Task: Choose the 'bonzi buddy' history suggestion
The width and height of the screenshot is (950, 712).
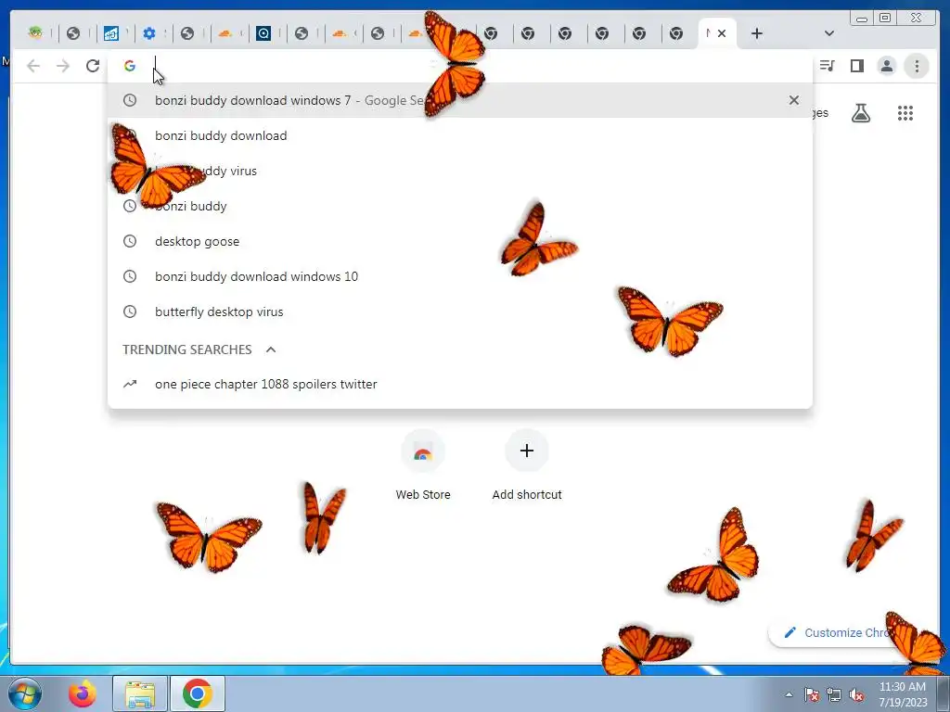Action: [x=460, y=206]
